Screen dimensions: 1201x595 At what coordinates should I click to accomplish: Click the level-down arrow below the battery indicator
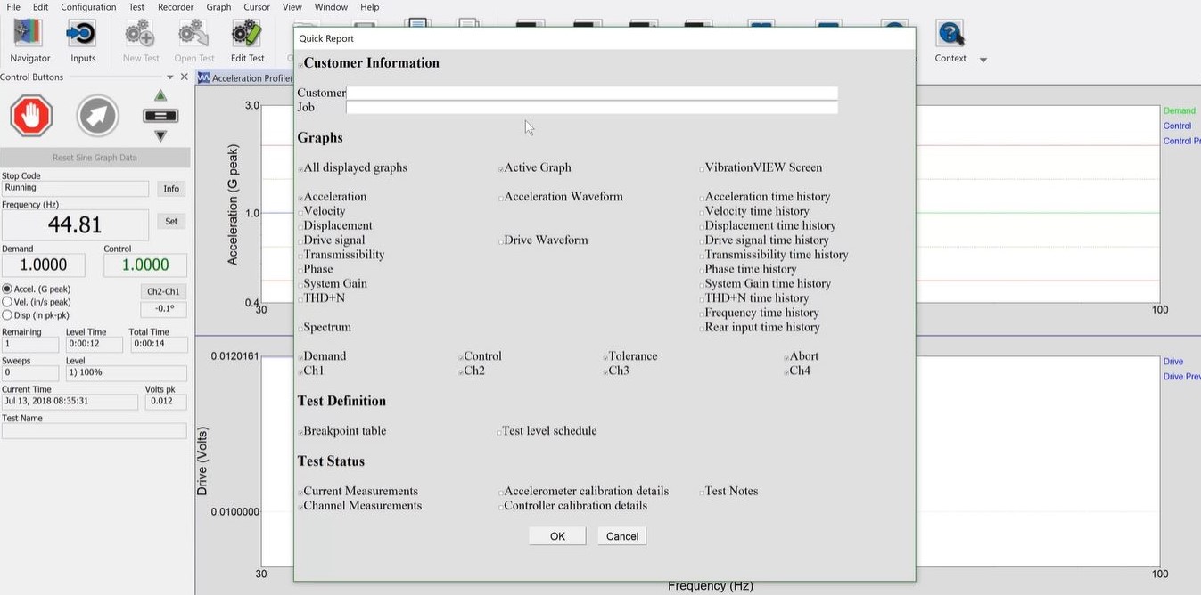click(159, 135)
